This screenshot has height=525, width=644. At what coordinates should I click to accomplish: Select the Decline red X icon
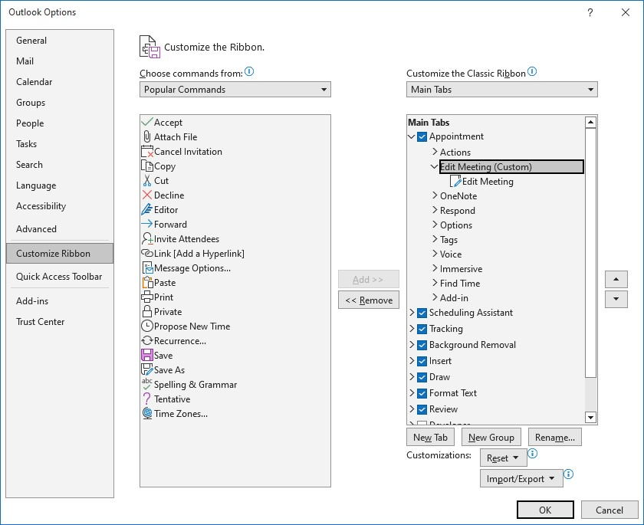147,195
